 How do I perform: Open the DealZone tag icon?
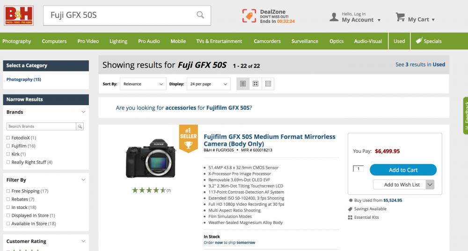tap(249, 16)
